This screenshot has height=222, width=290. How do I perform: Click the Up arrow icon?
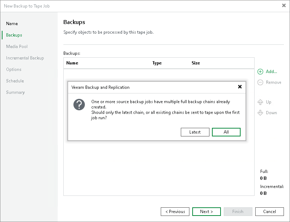pyautogui.click(x=260, y=102)
